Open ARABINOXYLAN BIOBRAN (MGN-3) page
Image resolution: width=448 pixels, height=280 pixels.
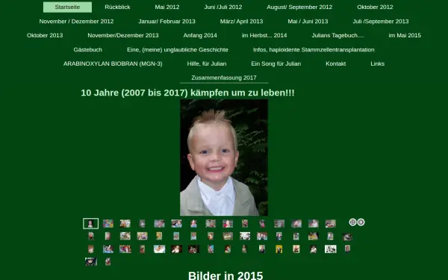[x=113, y=63]
